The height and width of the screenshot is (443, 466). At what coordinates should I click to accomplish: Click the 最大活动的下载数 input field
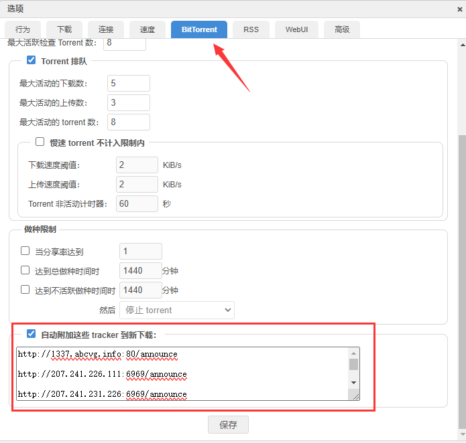point(128,83)
